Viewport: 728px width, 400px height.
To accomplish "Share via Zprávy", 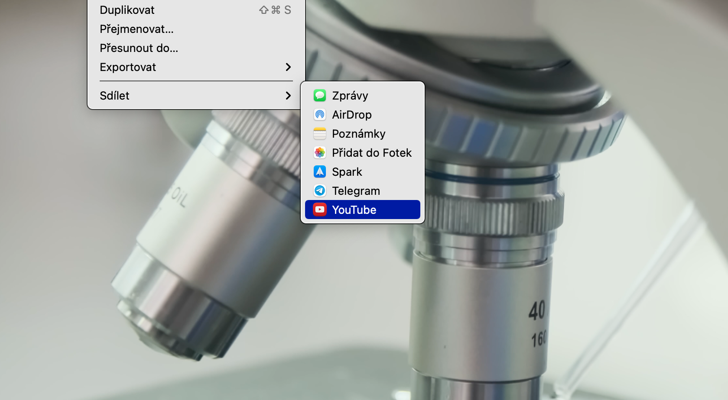I will [x=363, y=95].
